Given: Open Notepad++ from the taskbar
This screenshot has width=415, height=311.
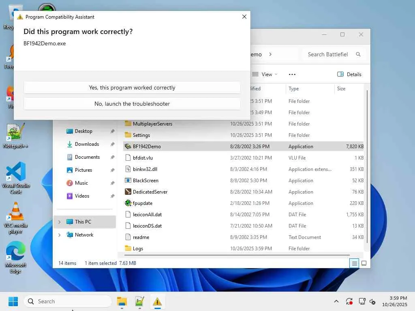Looking at the screenshot, I should point(140,301).
